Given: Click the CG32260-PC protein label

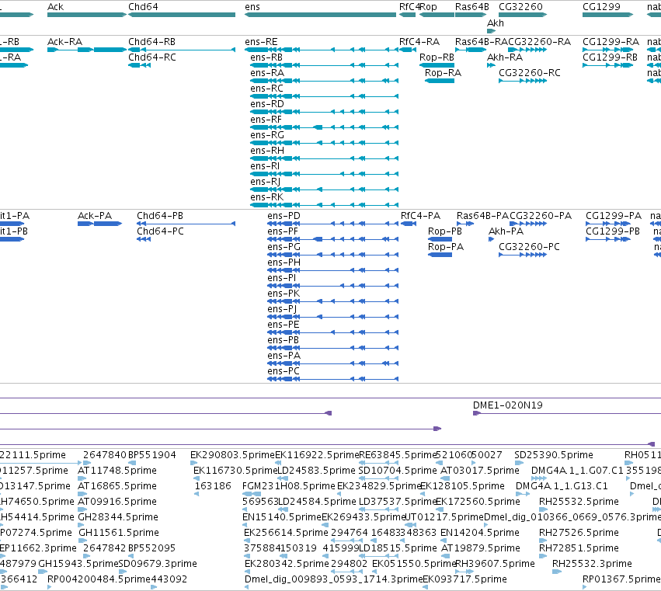Looking at the screenshot, I should pyautogui.click(x=529, y=247).
